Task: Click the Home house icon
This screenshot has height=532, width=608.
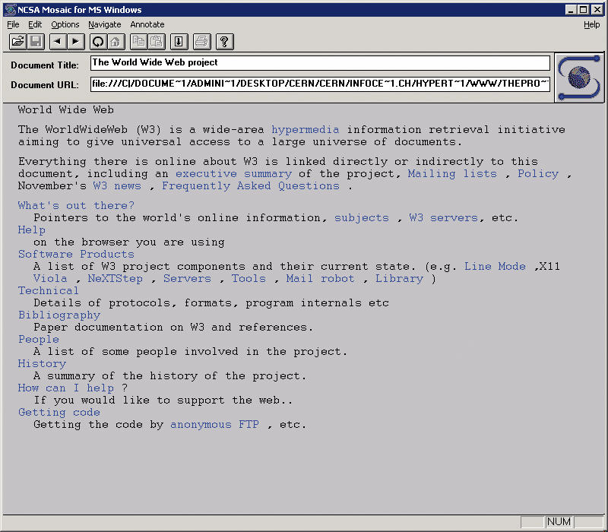Action: (x=116, y=42)
